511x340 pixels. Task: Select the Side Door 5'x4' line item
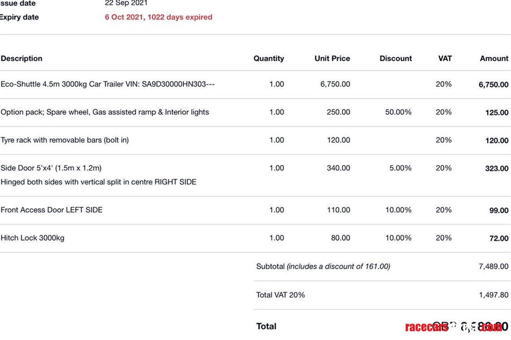pyautogui.click(x=51, y=168)
